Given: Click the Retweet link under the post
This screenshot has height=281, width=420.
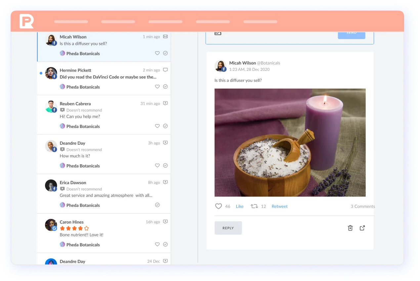Looking at the screenshot, I should (x=279, y=206).
